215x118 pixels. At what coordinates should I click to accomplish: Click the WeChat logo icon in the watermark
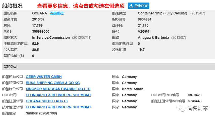coord(181,108)
